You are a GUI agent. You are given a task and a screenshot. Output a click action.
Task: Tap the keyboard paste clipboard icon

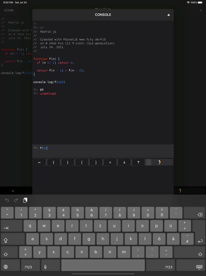(25, 200)
